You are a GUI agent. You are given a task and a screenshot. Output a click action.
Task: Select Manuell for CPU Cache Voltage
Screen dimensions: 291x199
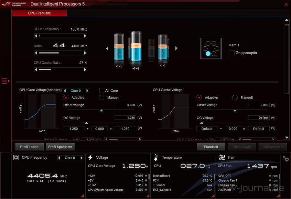[x=235, y=97]
